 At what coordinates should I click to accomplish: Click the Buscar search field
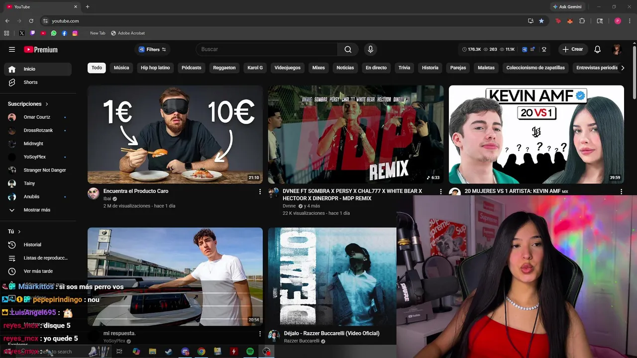[267, 49]
